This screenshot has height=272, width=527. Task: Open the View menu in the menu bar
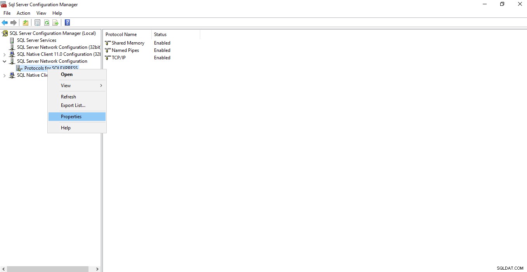point(41,13)
